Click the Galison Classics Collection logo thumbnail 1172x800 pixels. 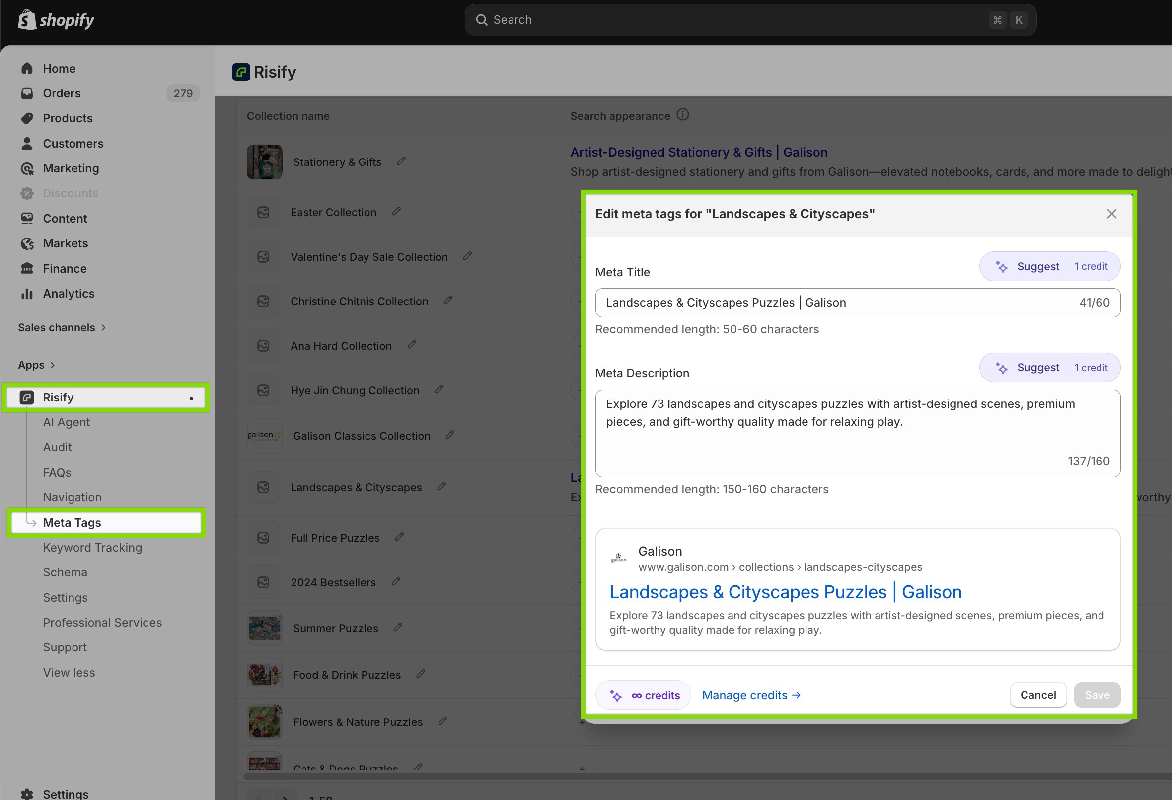264,436
